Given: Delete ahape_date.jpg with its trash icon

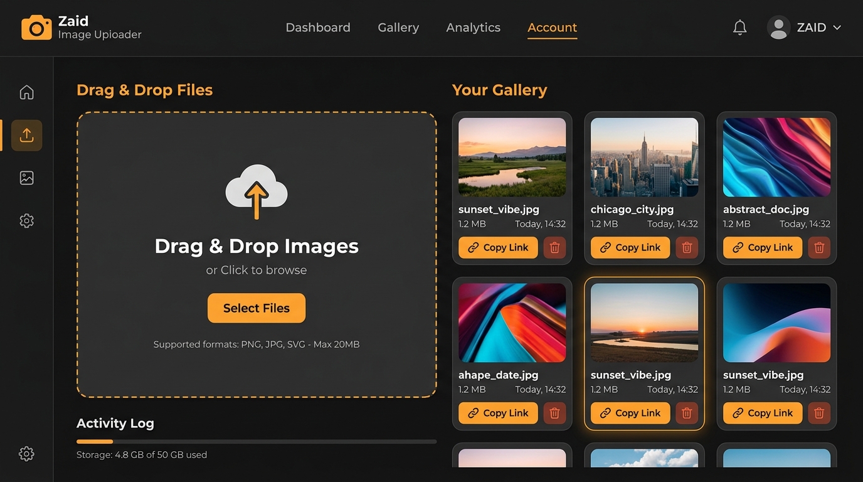Looking at the screenshot, I should (x=554, y=413).
